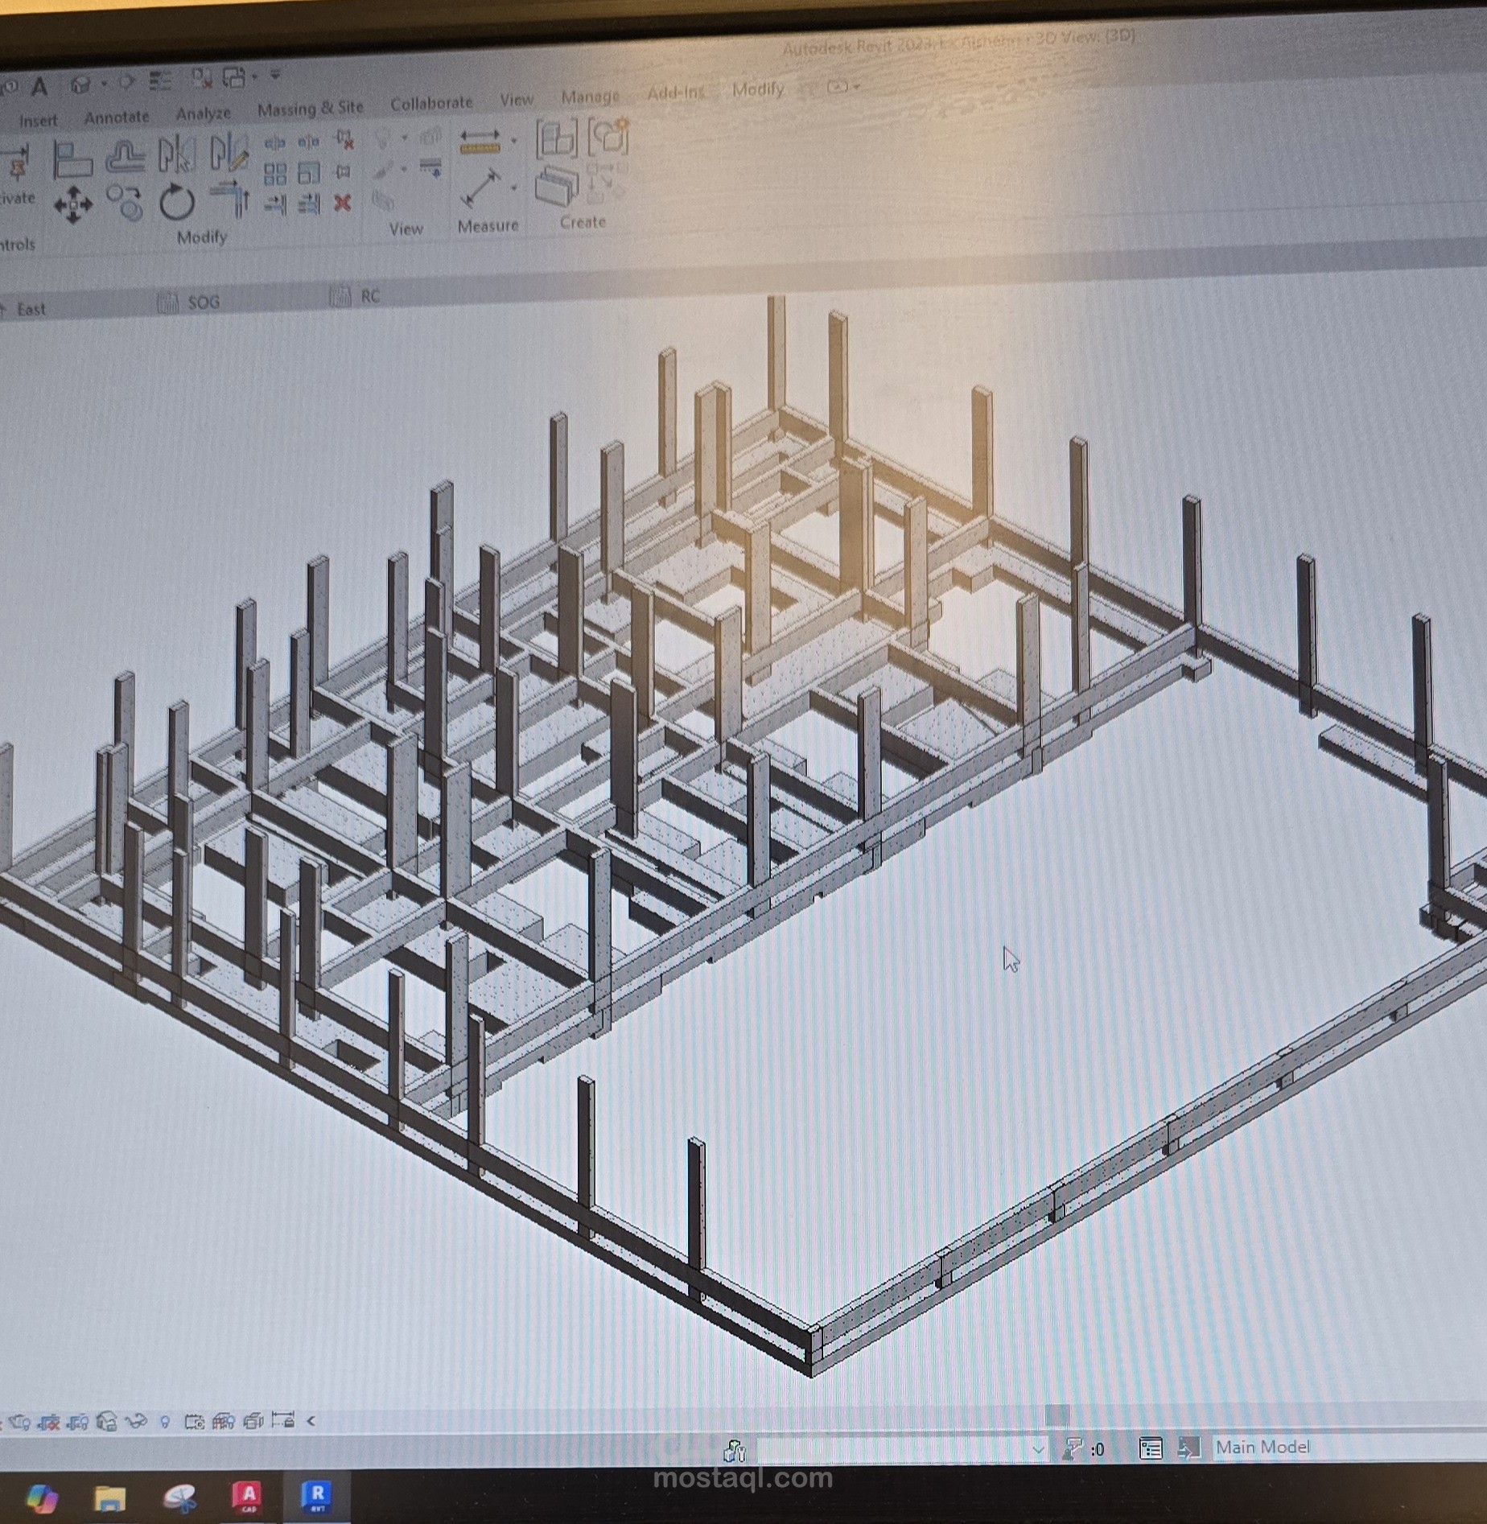The height and width of the screenshot is (1524, 1487).
Task: Click the Aligned Dimension icon
Action: pos(480,143)
